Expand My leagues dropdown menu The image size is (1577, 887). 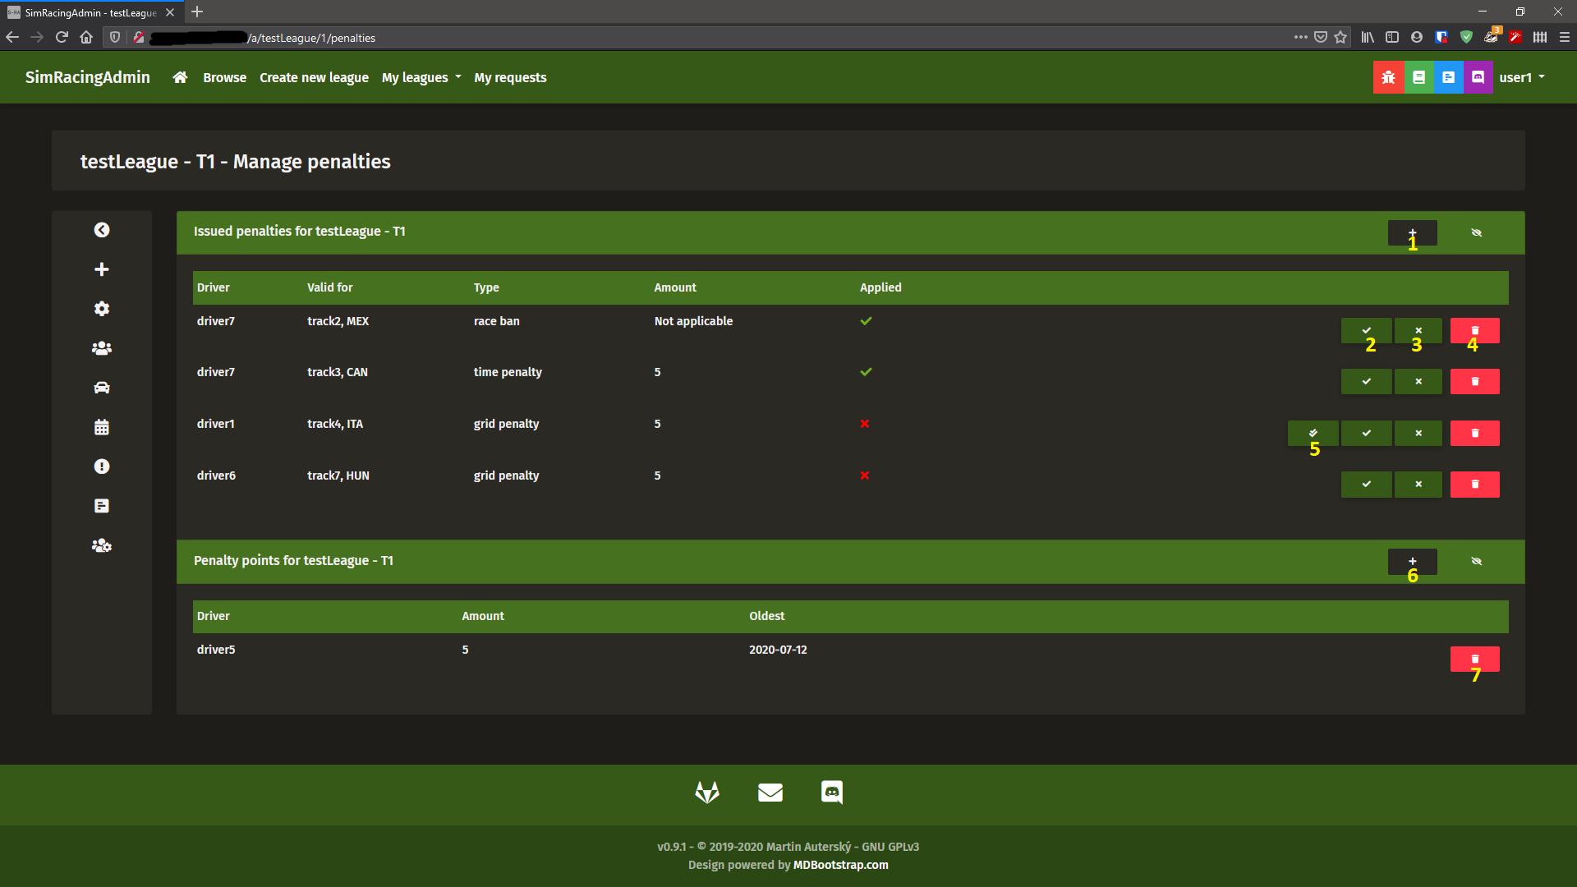point(421,76)
